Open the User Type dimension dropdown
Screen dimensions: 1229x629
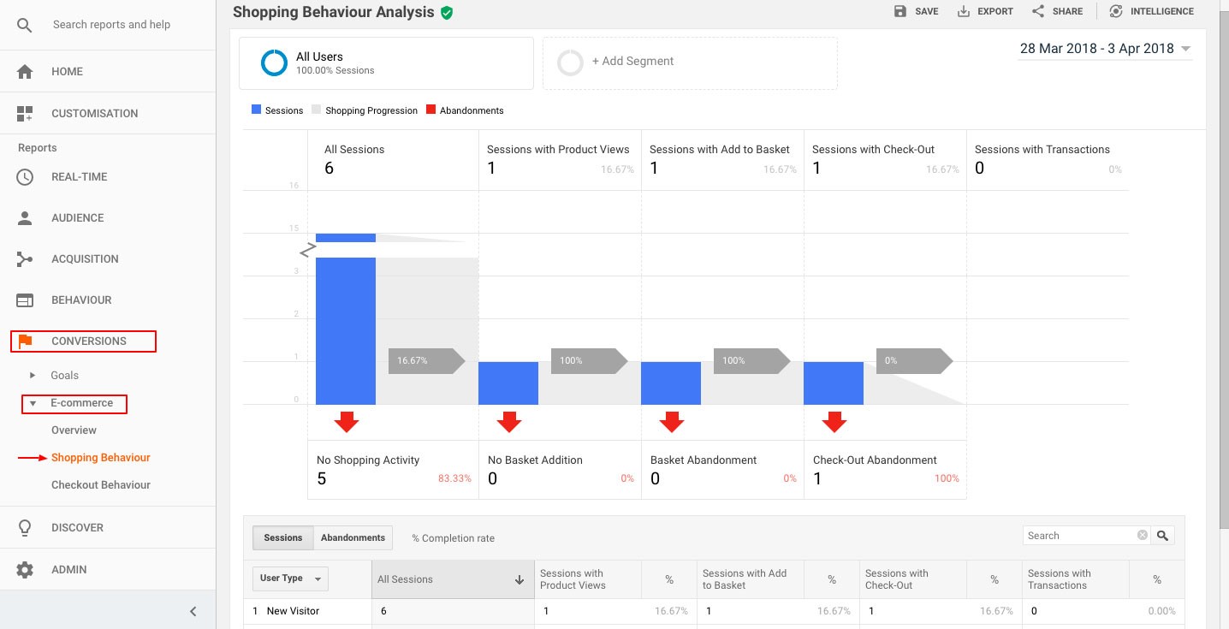(291, 579)
